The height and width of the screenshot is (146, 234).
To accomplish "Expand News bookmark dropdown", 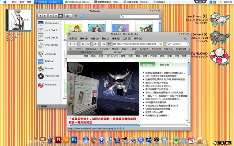I will pos(79,49).
